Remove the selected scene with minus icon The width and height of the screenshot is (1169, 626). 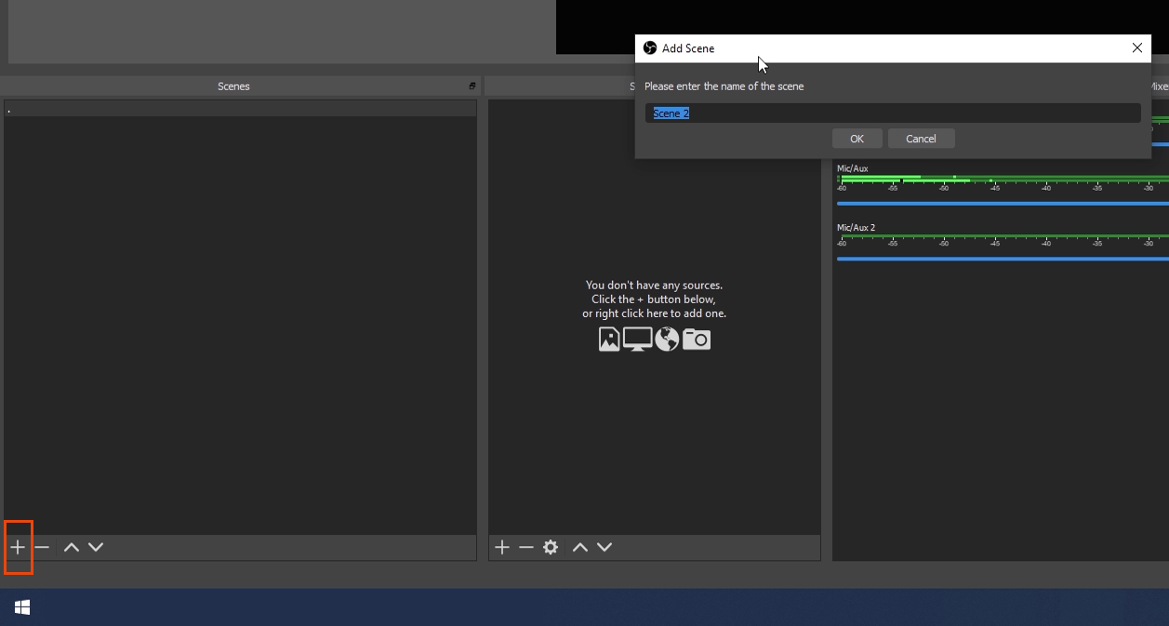pos(42,548)
